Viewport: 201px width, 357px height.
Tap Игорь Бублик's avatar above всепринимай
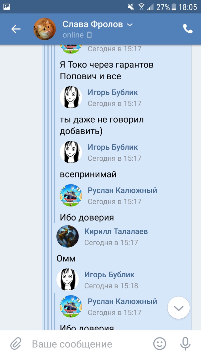coord(71,152)
